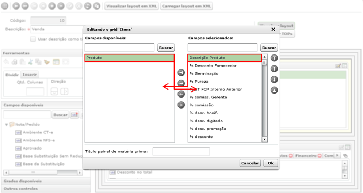Move the selected field to the bottom of the list
Image resolution: width=363 pixels, height=193 pixels.
274,90
